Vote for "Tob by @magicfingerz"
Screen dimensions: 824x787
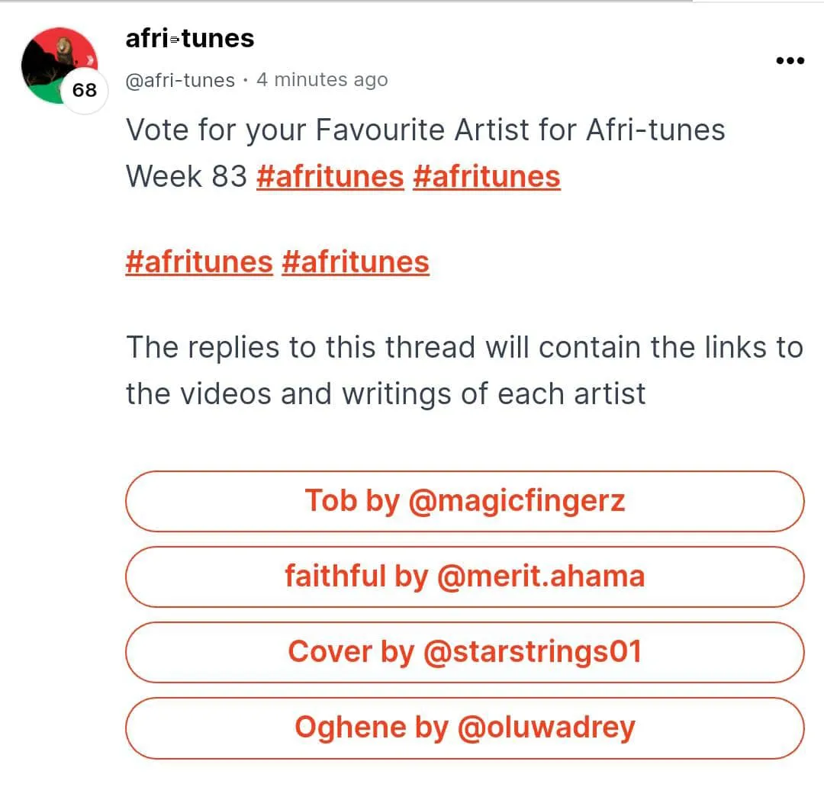[465, 501]
